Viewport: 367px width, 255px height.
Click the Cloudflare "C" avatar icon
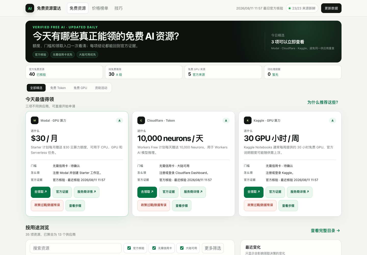point(141,120)
